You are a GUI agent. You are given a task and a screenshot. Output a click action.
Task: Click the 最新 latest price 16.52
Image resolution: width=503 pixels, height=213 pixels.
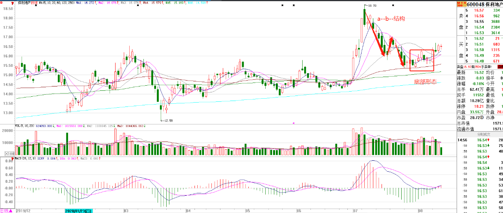click(478, 73)
